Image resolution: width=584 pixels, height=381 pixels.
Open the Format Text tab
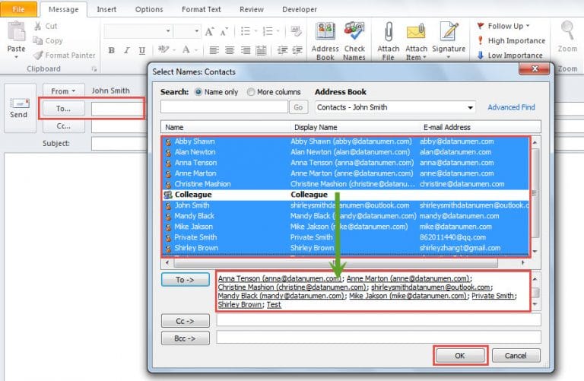pos(201,9)
